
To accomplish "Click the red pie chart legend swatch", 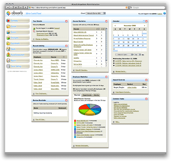I will tap(75, 121).
